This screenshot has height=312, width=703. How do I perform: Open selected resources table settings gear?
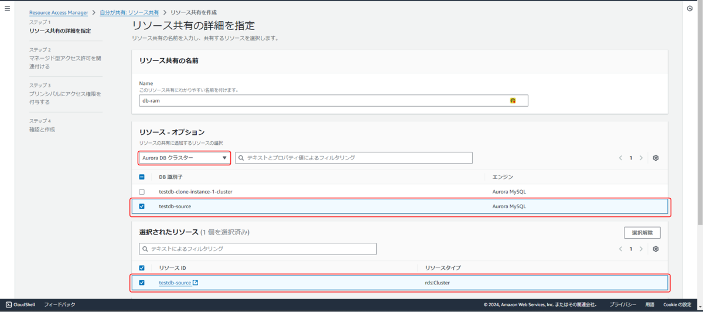click(656, 249)
